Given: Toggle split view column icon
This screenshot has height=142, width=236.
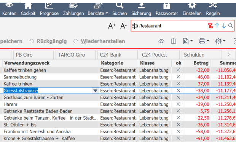Looking at the screenshot, I should tap(174, 41).
